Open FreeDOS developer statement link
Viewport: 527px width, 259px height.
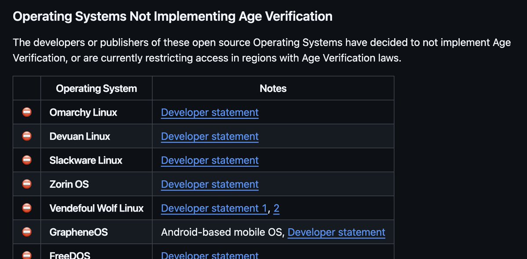[x=210, y=255]
